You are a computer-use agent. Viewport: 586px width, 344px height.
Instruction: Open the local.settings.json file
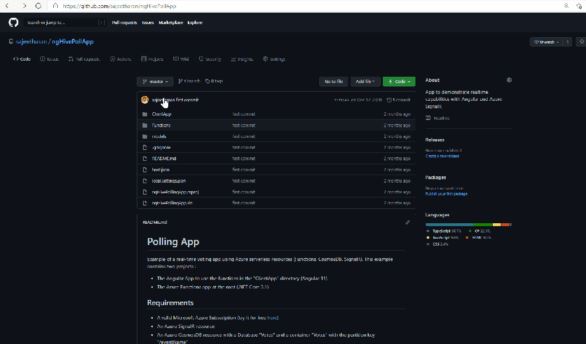[x=169, y=181]
